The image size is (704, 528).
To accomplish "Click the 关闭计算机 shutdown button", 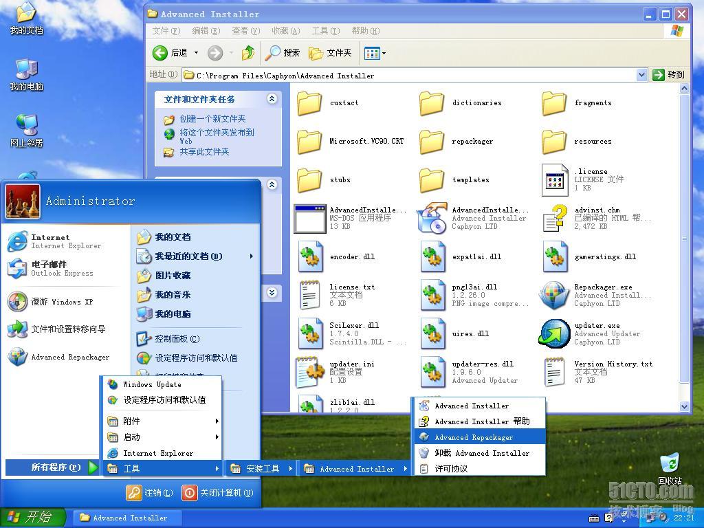I will click(x=218, y=492).
